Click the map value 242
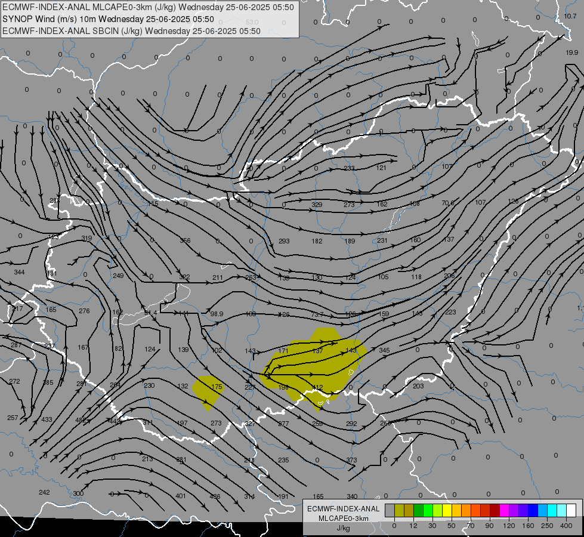584x537 pixels. coord(44,492)
